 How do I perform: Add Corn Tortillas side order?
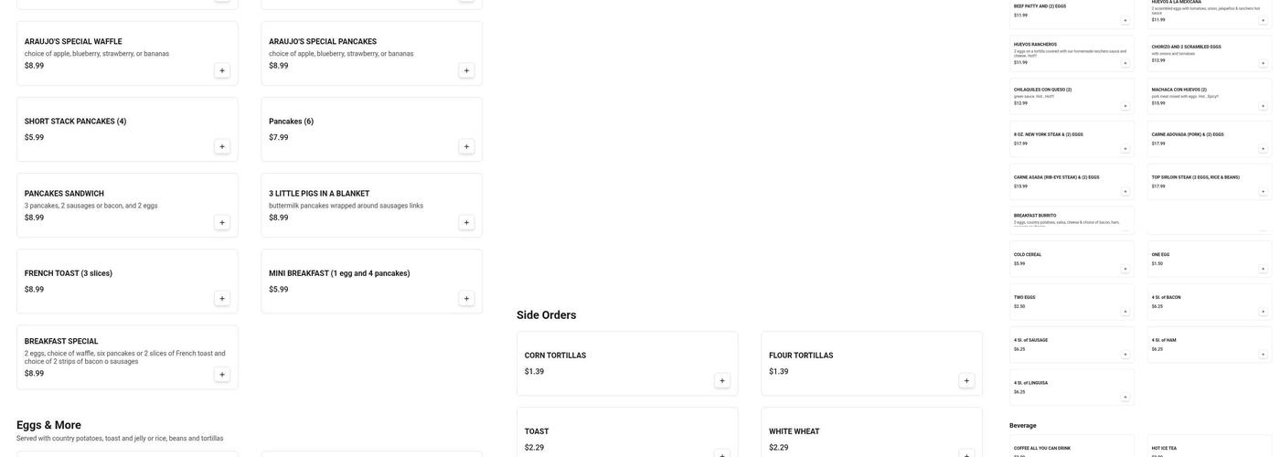722,380
